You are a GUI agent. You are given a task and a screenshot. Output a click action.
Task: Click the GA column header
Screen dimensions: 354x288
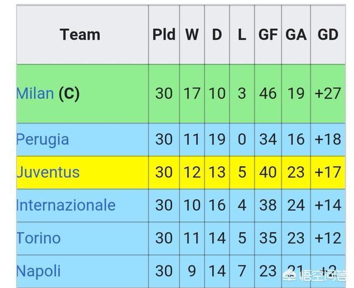tap(296, 35)
